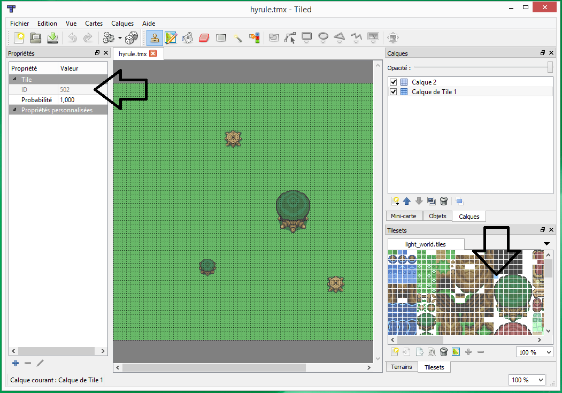Viewport: 562px width, 393px height.
Task: Adjust the Opacité slider handle
Action: [x=550, y=67]
